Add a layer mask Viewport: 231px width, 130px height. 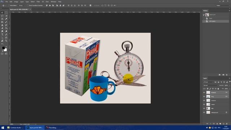pos(214,123)
